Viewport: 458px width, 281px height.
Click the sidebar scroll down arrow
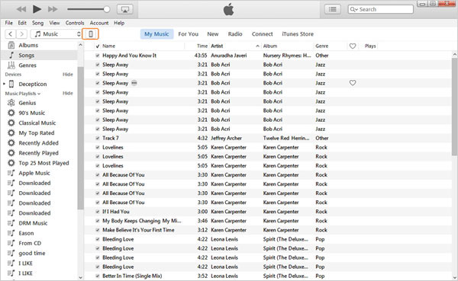coord(81,277)
